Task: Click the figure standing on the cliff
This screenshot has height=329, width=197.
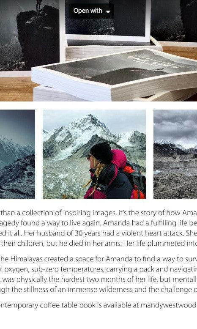Action: coord(39,5)
